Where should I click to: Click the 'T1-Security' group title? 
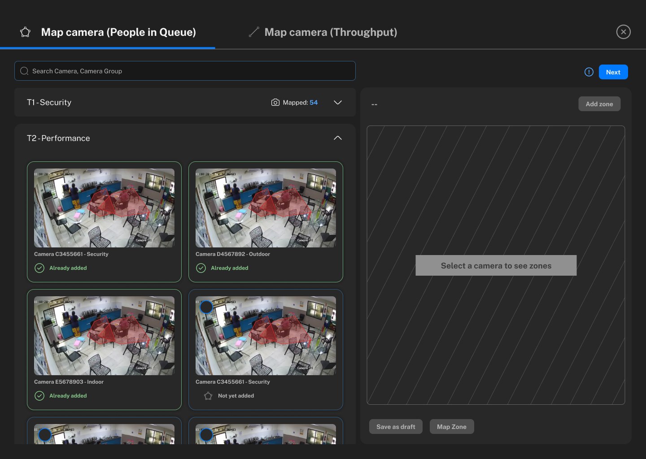click(49, 103)
